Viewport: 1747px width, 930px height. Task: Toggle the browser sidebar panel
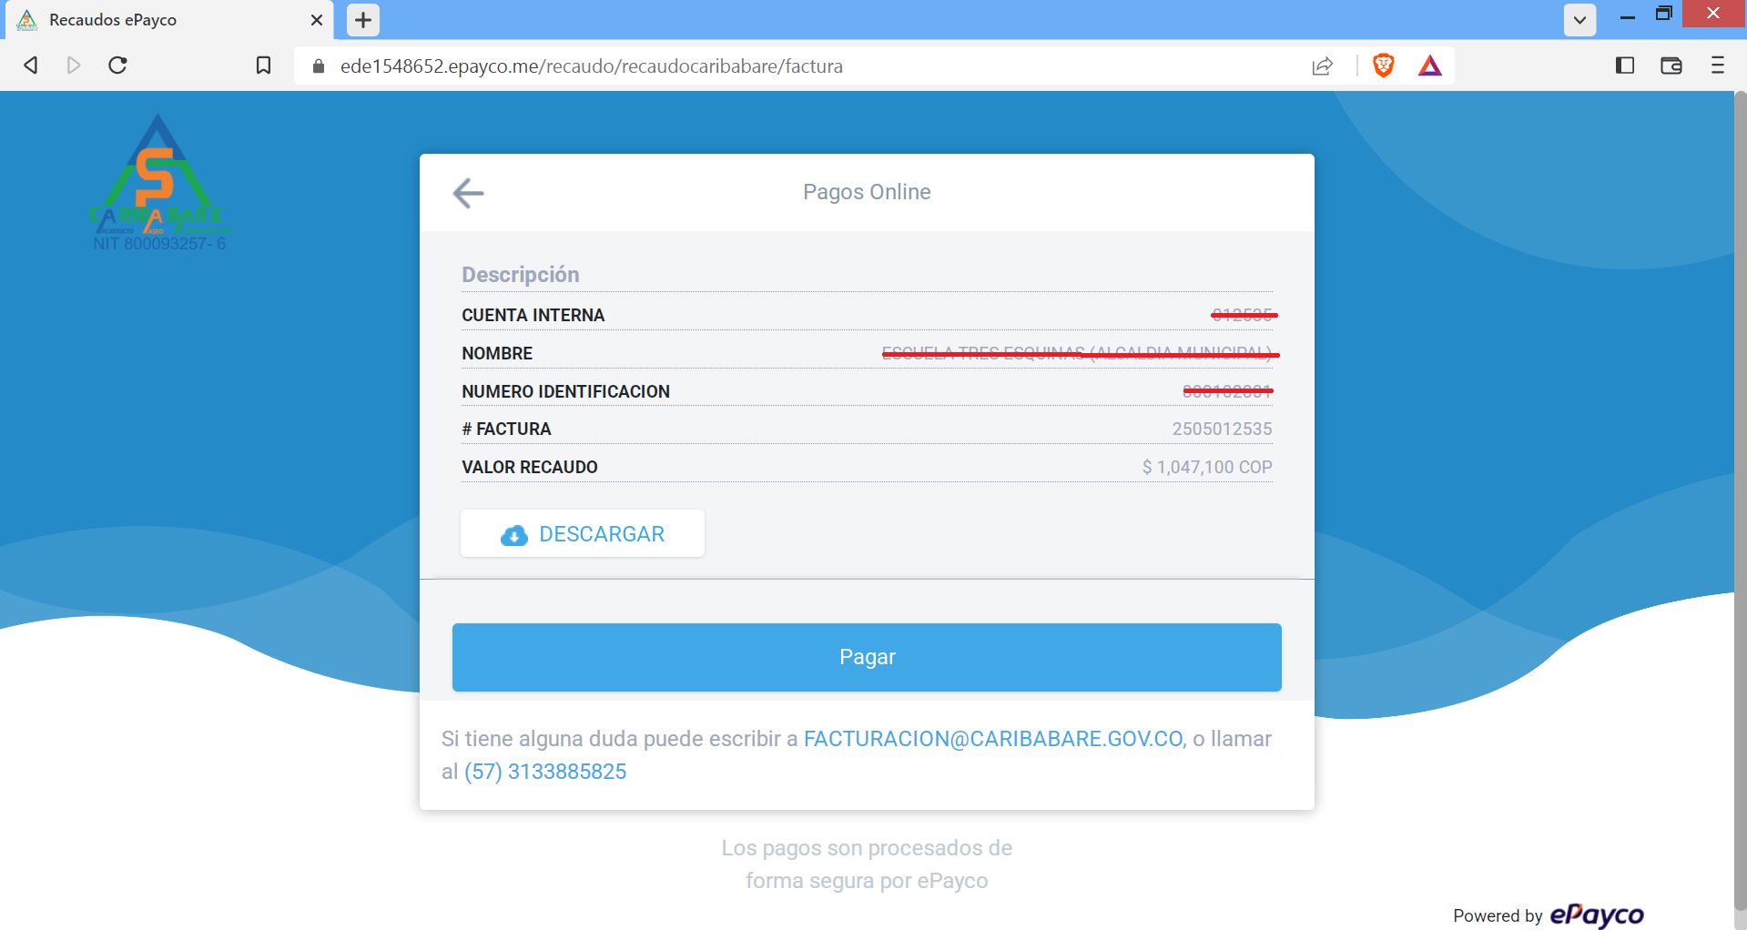[x=1624, y=66]
